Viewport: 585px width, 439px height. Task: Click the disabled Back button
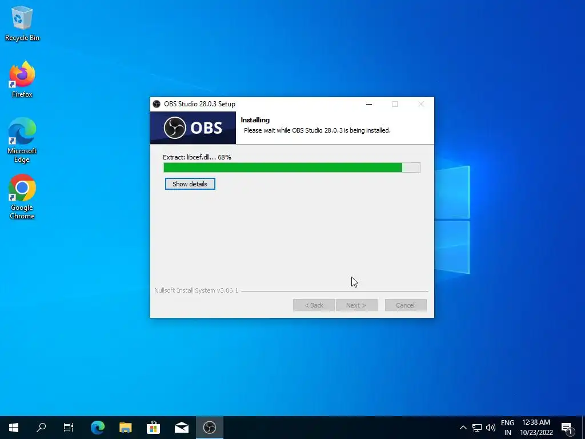click(314, 305)
